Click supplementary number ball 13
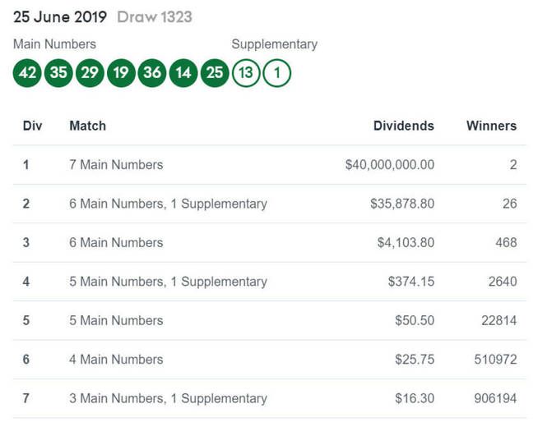Viewport: 538px width, 422px height. point(246,72)
